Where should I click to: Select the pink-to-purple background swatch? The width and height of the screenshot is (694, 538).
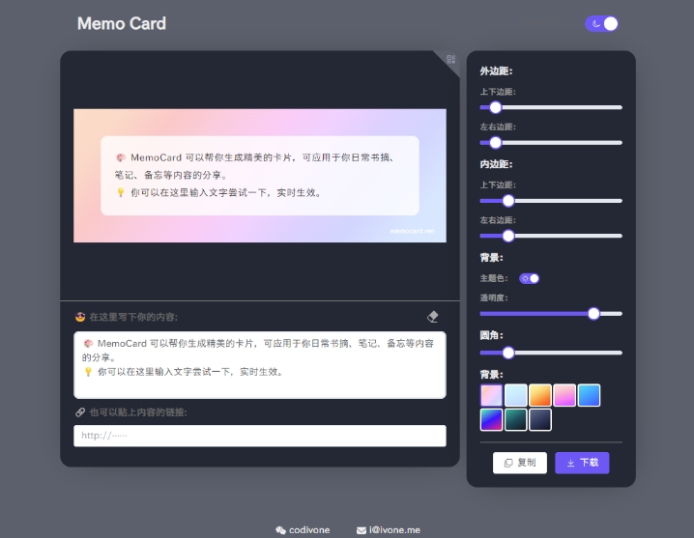coord(564,395)
